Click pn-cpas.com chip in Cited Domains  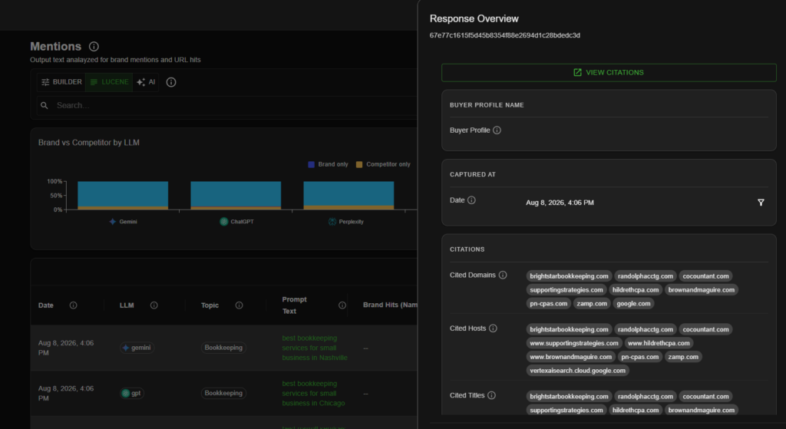coord(549,303)
